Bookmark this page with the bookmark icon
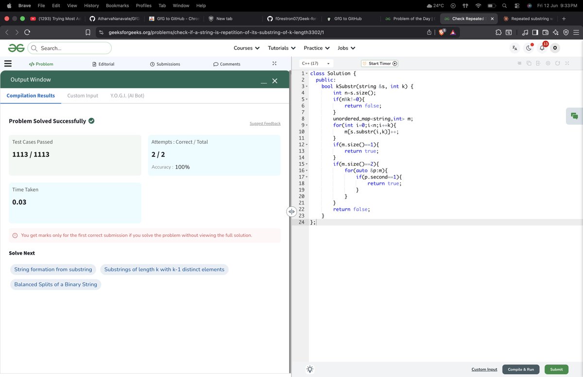The width and height of the screenshot is (583, 377). pyautogui.click(x=87, y=33)
